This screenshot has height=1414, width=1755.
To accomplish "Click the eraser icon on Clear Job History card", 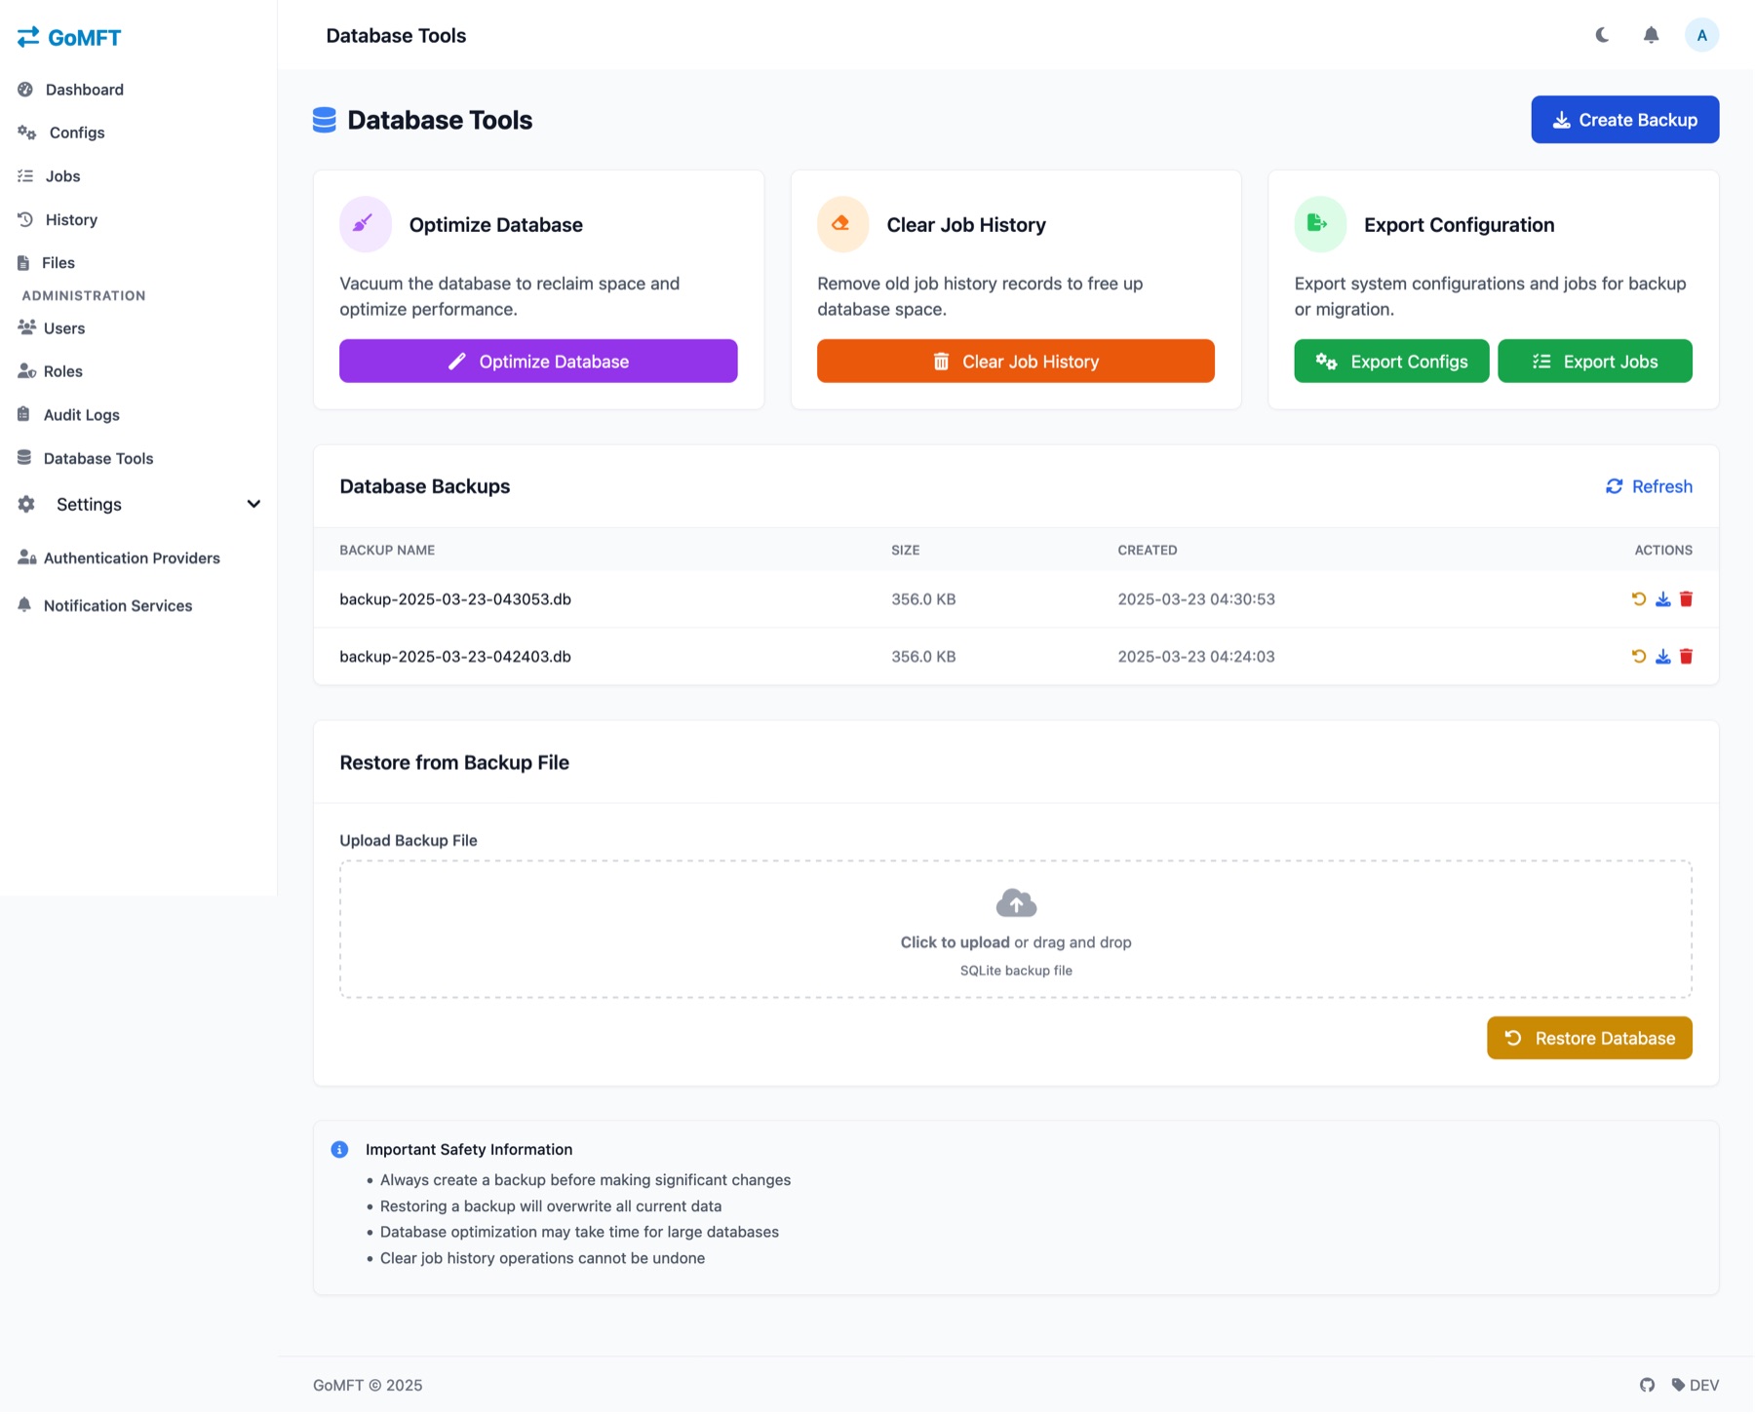I will 842,224.
